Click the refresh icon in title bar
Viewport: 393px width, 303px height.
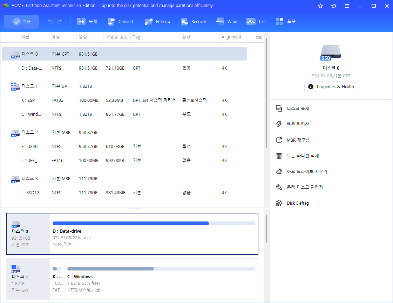(x=334, y=6)
